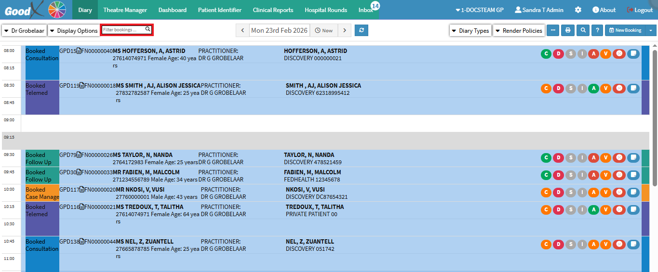Click the A icon in Zuantell Nel row
The width and height of the screenshot is (658, 272).
point(594,244)
